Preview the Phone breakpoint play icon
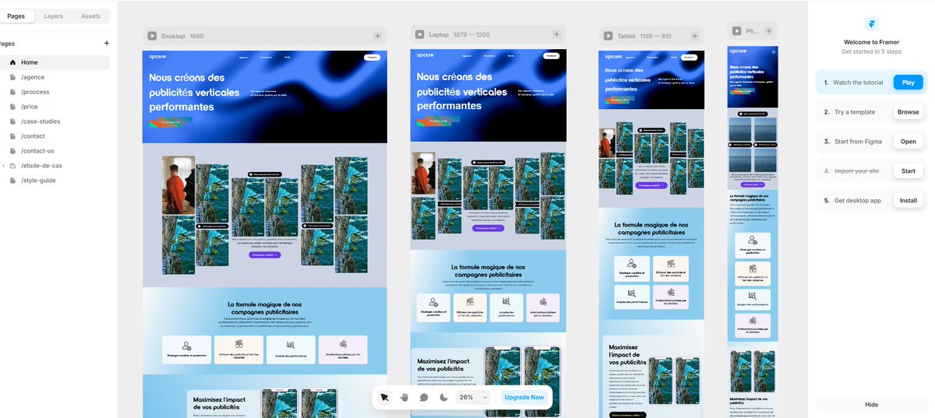This screenshot has height=418, width=935. point(737,31)
